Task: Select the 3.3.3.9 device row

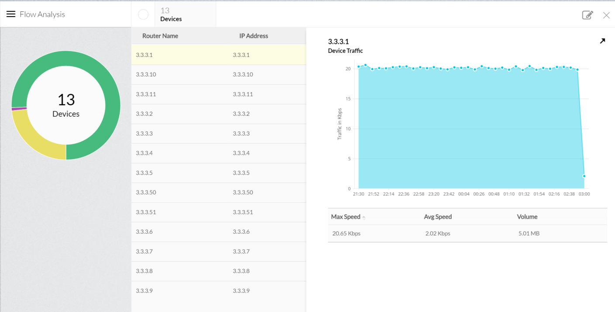Action: pos(218,291)
